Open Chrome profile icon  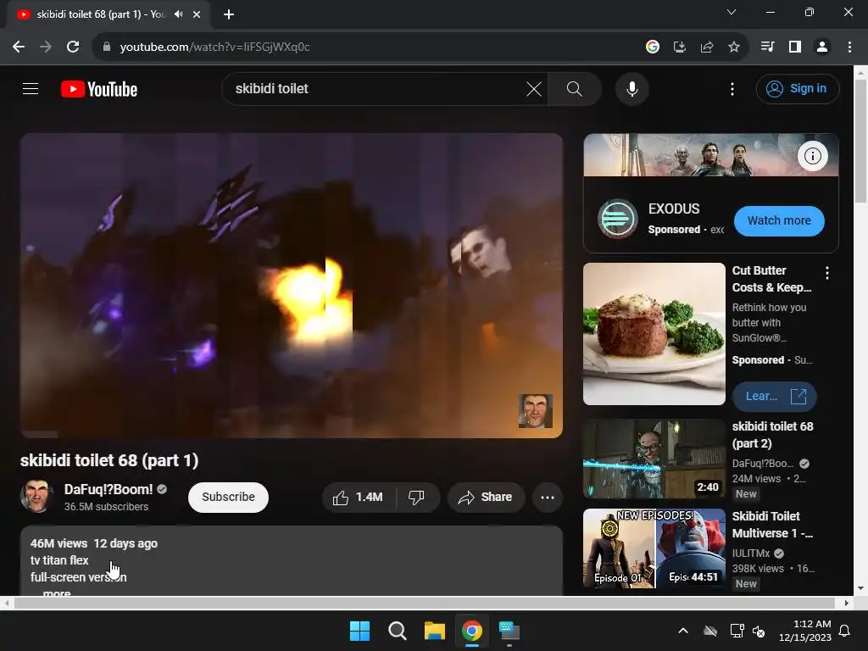pyautogui.click(x=822, y=47)
